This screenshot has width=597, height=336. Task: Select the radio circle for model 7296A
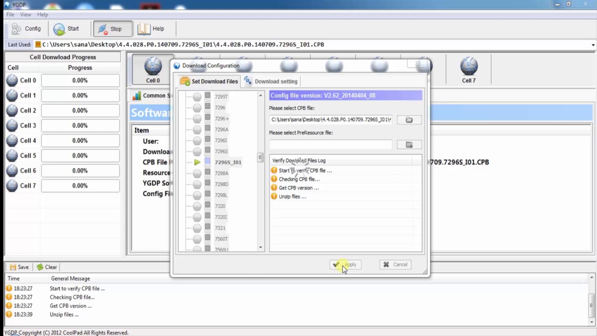(x=197, y=129)
